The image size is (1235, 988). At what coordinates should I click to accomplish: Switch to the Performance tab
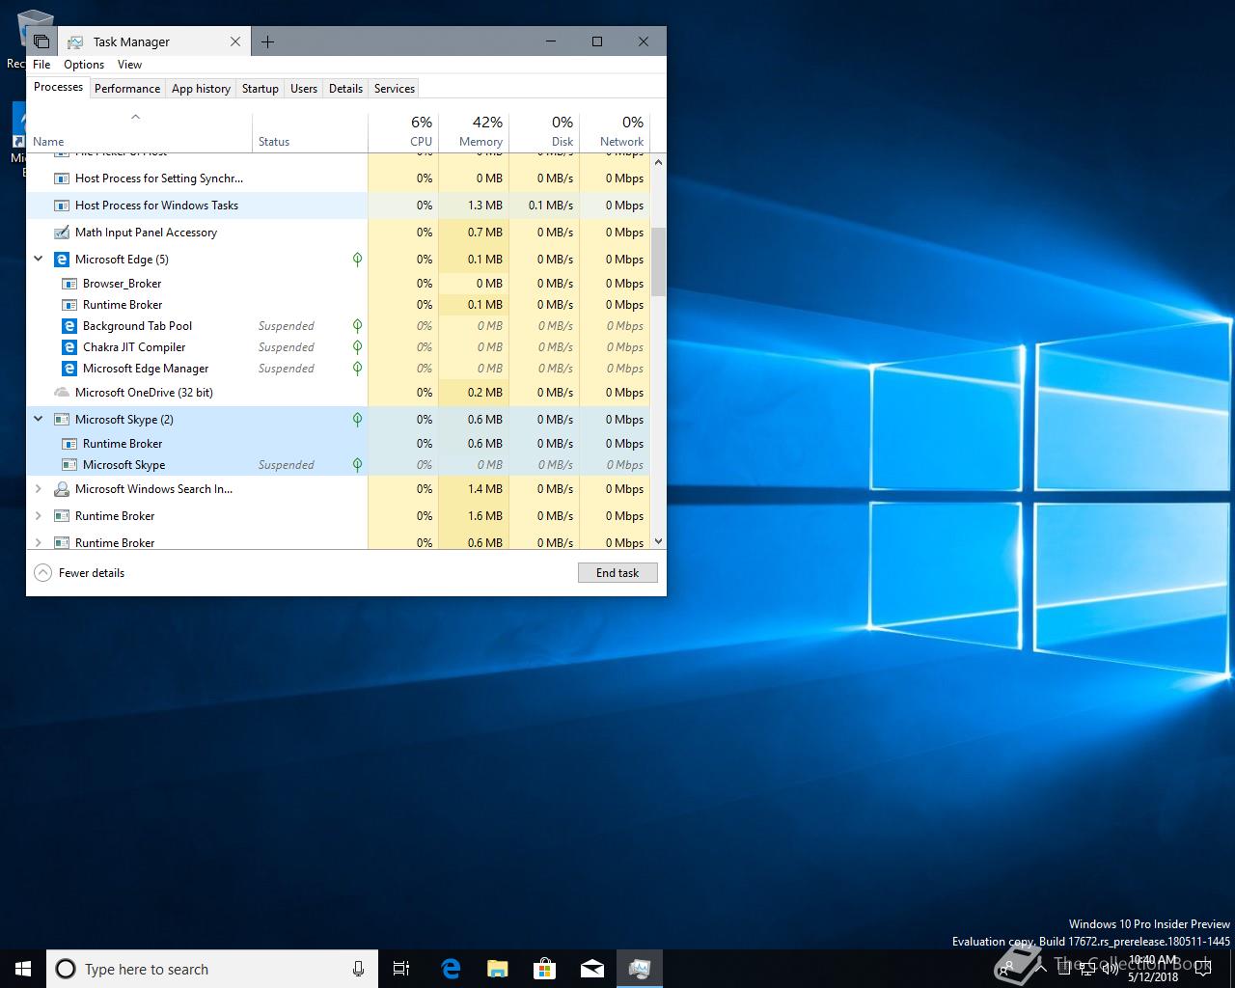click(127, 89)
